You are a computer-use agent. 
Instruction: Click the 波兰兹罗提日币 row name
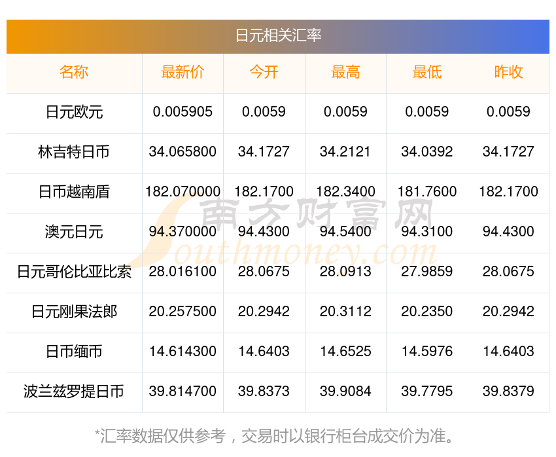pyautogui.click(x=74, y=392)
